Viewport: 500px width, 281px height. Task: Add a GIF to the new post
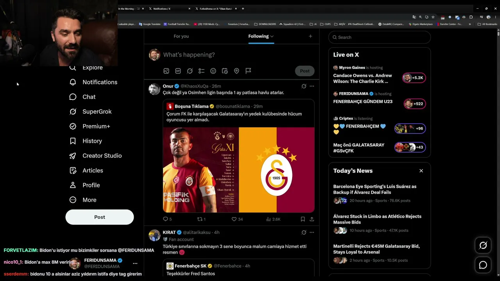[178, 71]
